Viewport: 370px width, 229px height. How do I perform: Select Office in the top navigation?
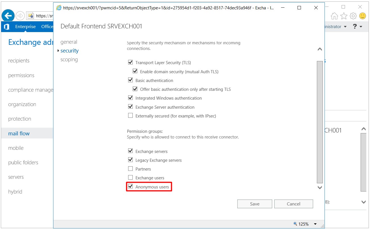click(x=47, y=27)
